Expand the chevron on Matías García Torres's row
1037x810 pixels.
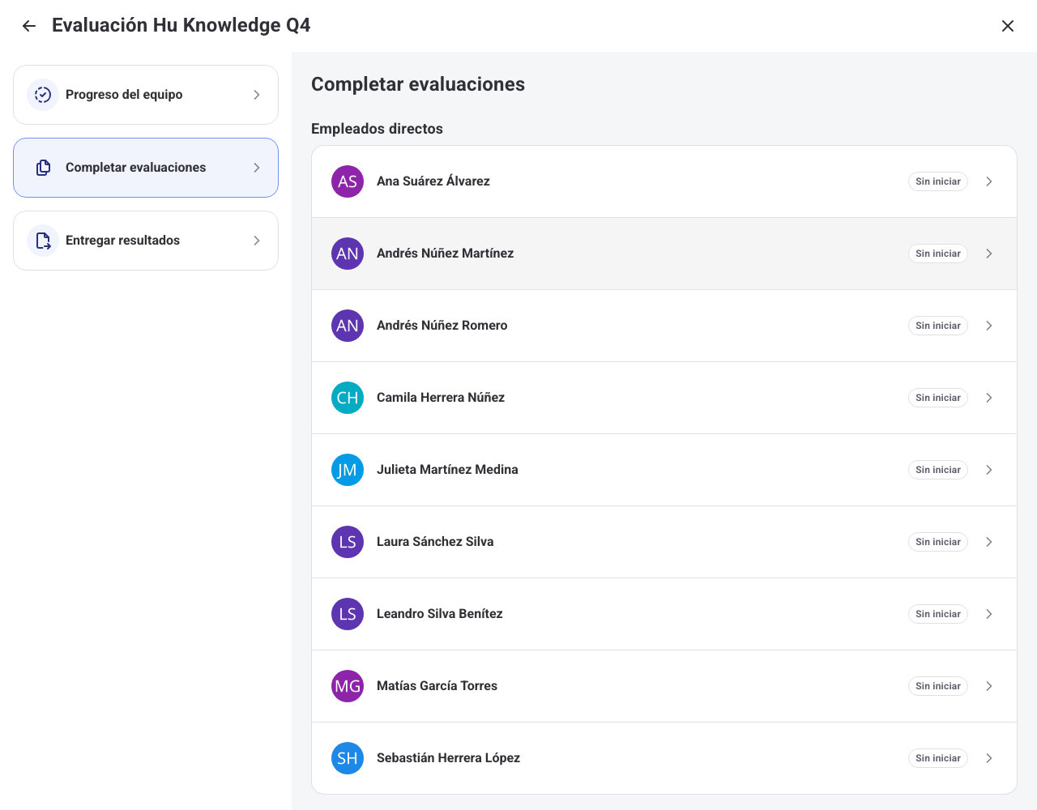coord(989,686)
